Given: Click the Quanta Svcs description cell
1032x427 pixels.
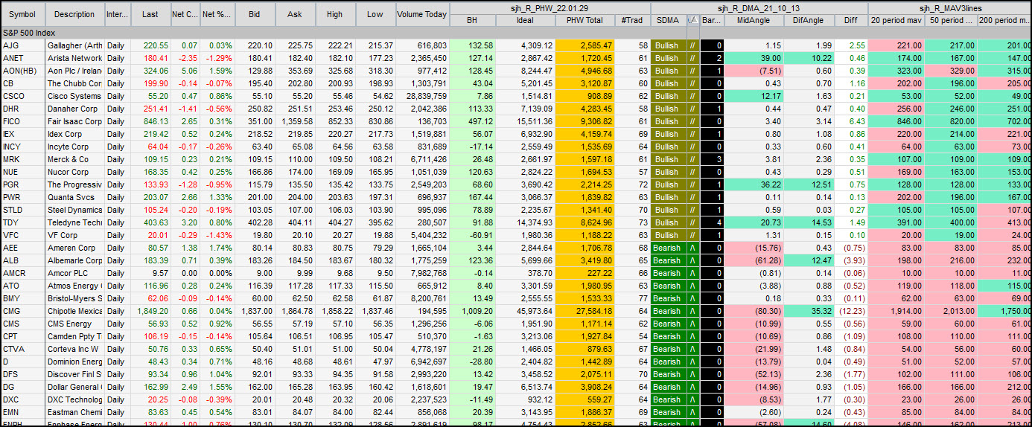Looking at the screenshot, I should 74,197.
